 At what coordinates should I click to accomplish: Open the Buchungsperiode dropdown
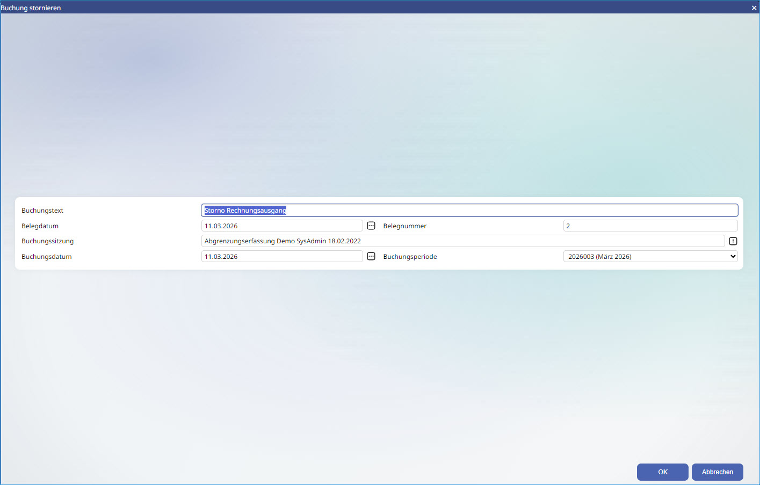tap(650, 256)
